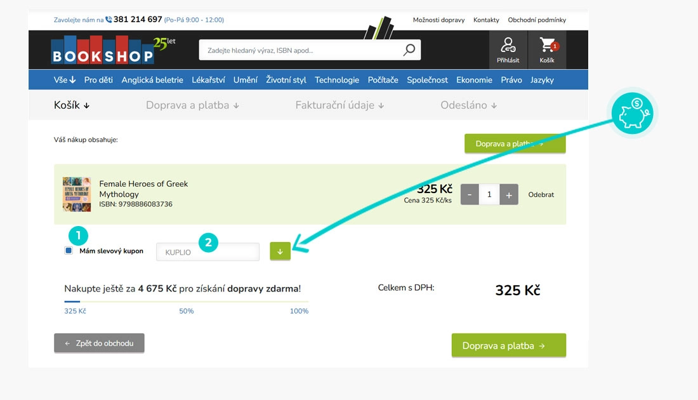Open the Female Heroes book thumbnail

[77, 194]
